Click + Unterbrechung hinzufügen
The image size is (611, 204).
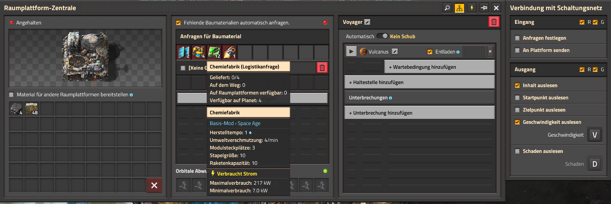tap(419, 113)
